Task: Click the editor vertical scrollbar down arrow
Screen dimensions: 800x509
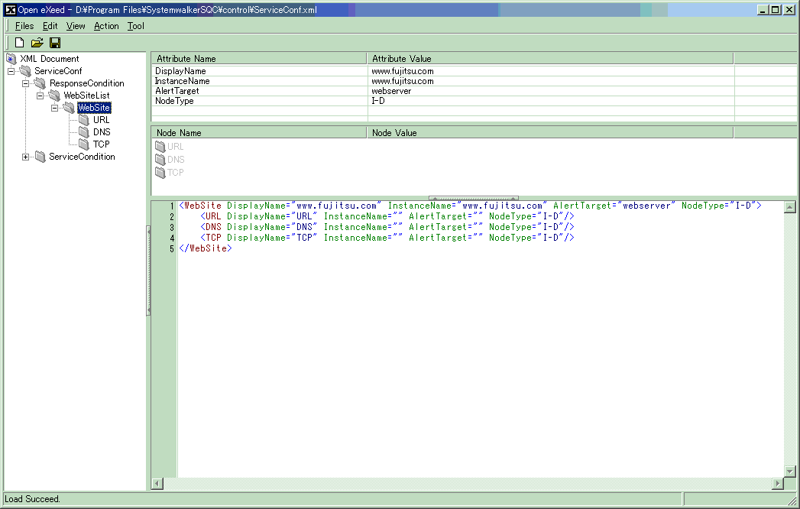Action: [790, 472]
